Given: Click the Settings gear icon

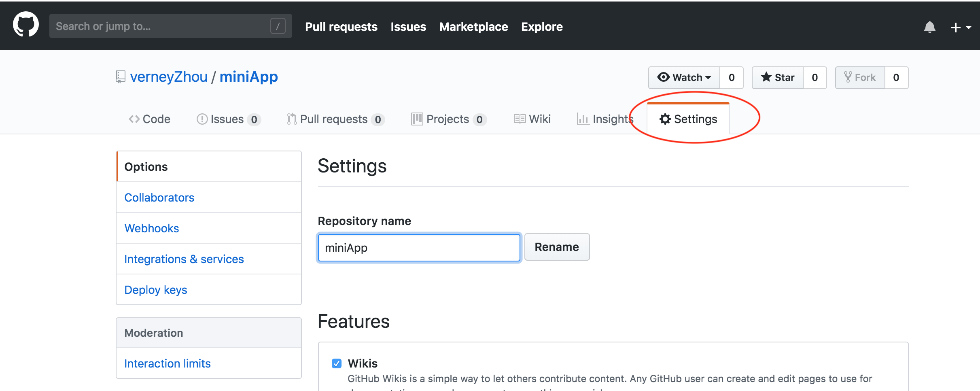Looking at the screenshot, I should point(665,119).
